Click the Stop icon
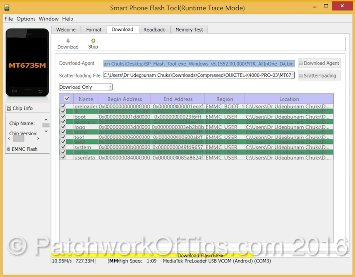The image size is (355, 277). [x=93, y=41]
